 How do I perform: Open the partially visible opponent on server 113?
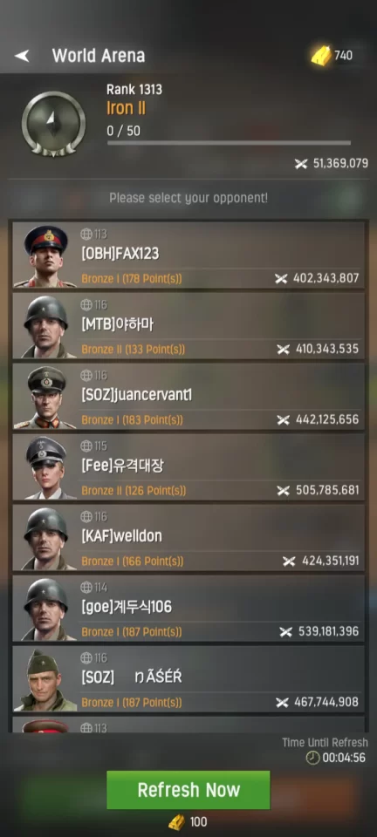point(188,725)
